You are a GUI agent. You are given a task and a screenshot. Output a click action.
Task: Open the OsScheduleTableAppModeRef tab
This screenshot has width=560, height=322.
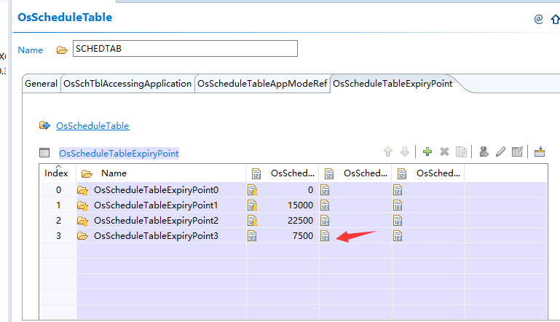[x=262, y=84]
